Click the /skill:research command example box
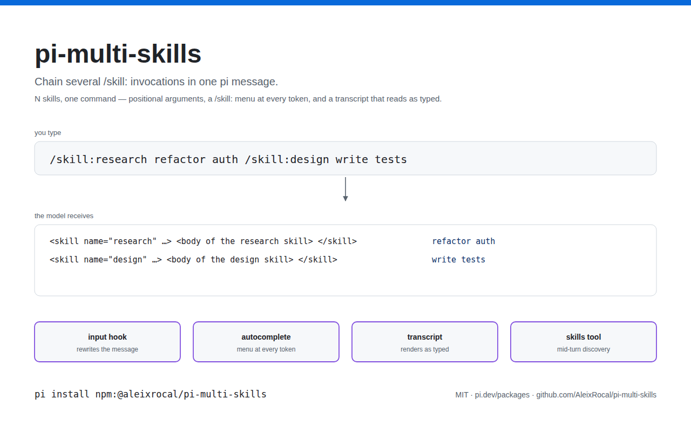This screenshot has width=691, height=432. [345, 158]
